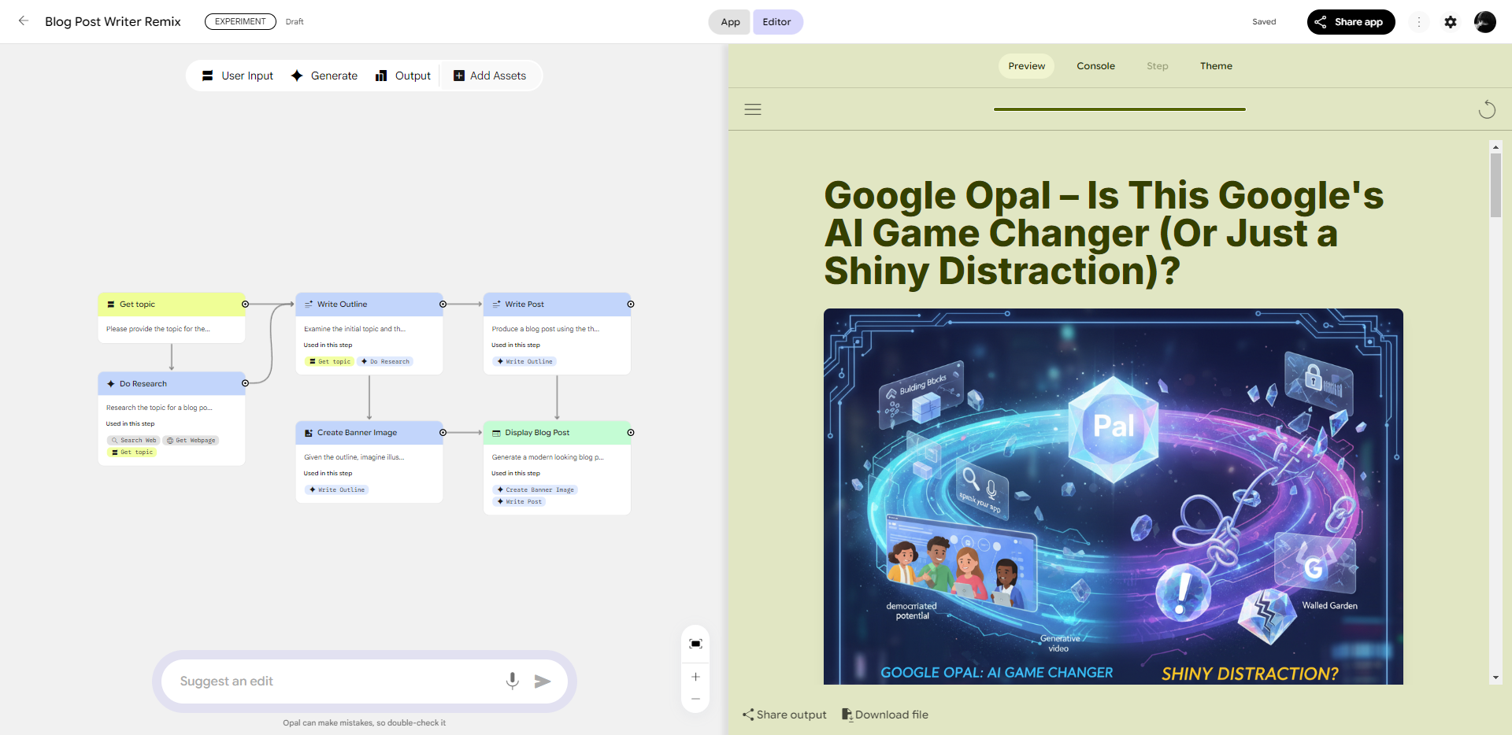1512x735 pixels.
Task: Click the fit-to-screen zoom icon
Action: click(695, 644)
